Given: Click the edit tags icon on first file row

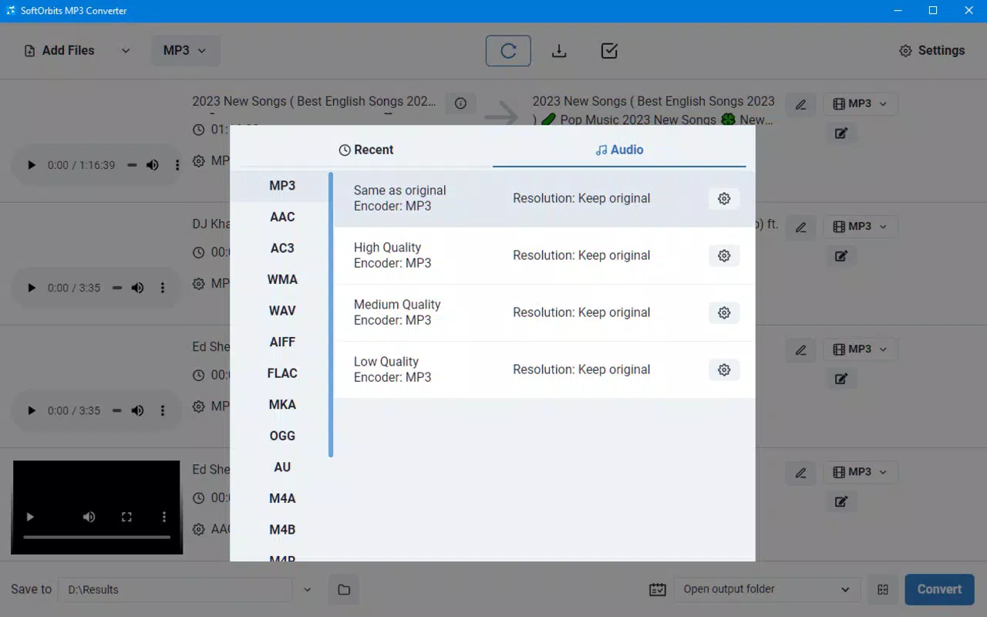Looking at the screenshot, I should click(x=841, y=133).
